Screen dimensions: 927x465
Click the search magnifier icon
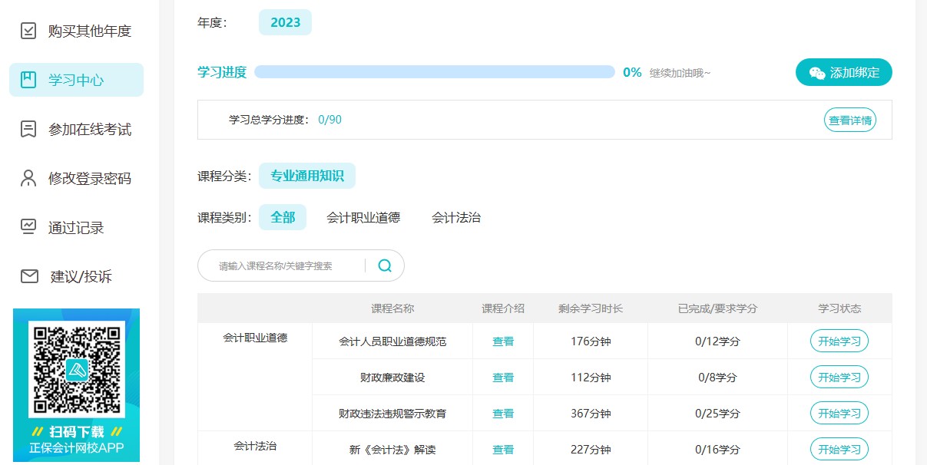384,265
